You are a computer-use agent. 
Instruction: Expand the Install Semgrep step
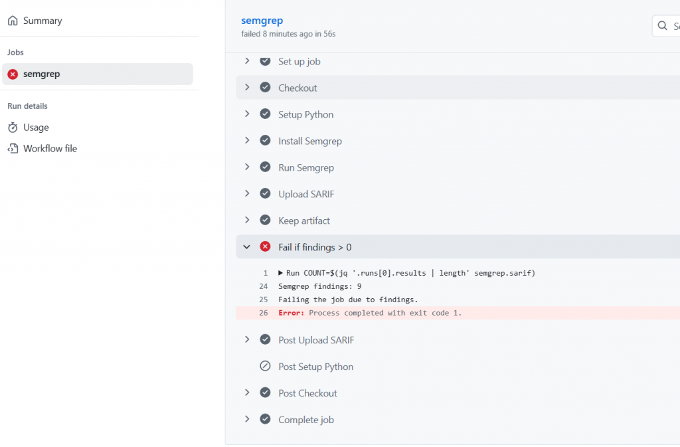click(247, 141)
